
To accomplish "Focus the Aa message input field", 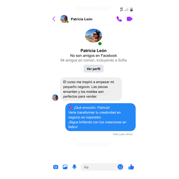I will [x=102, y=167].
